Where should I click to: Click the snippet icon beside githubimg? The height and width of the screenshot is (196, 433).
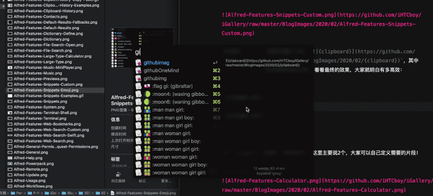tap(138, 79)
